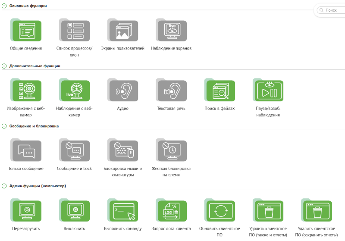Choose Блокировка мыши и клавиатуры icon
Screen dimensions: 345x241
[122, 150]
